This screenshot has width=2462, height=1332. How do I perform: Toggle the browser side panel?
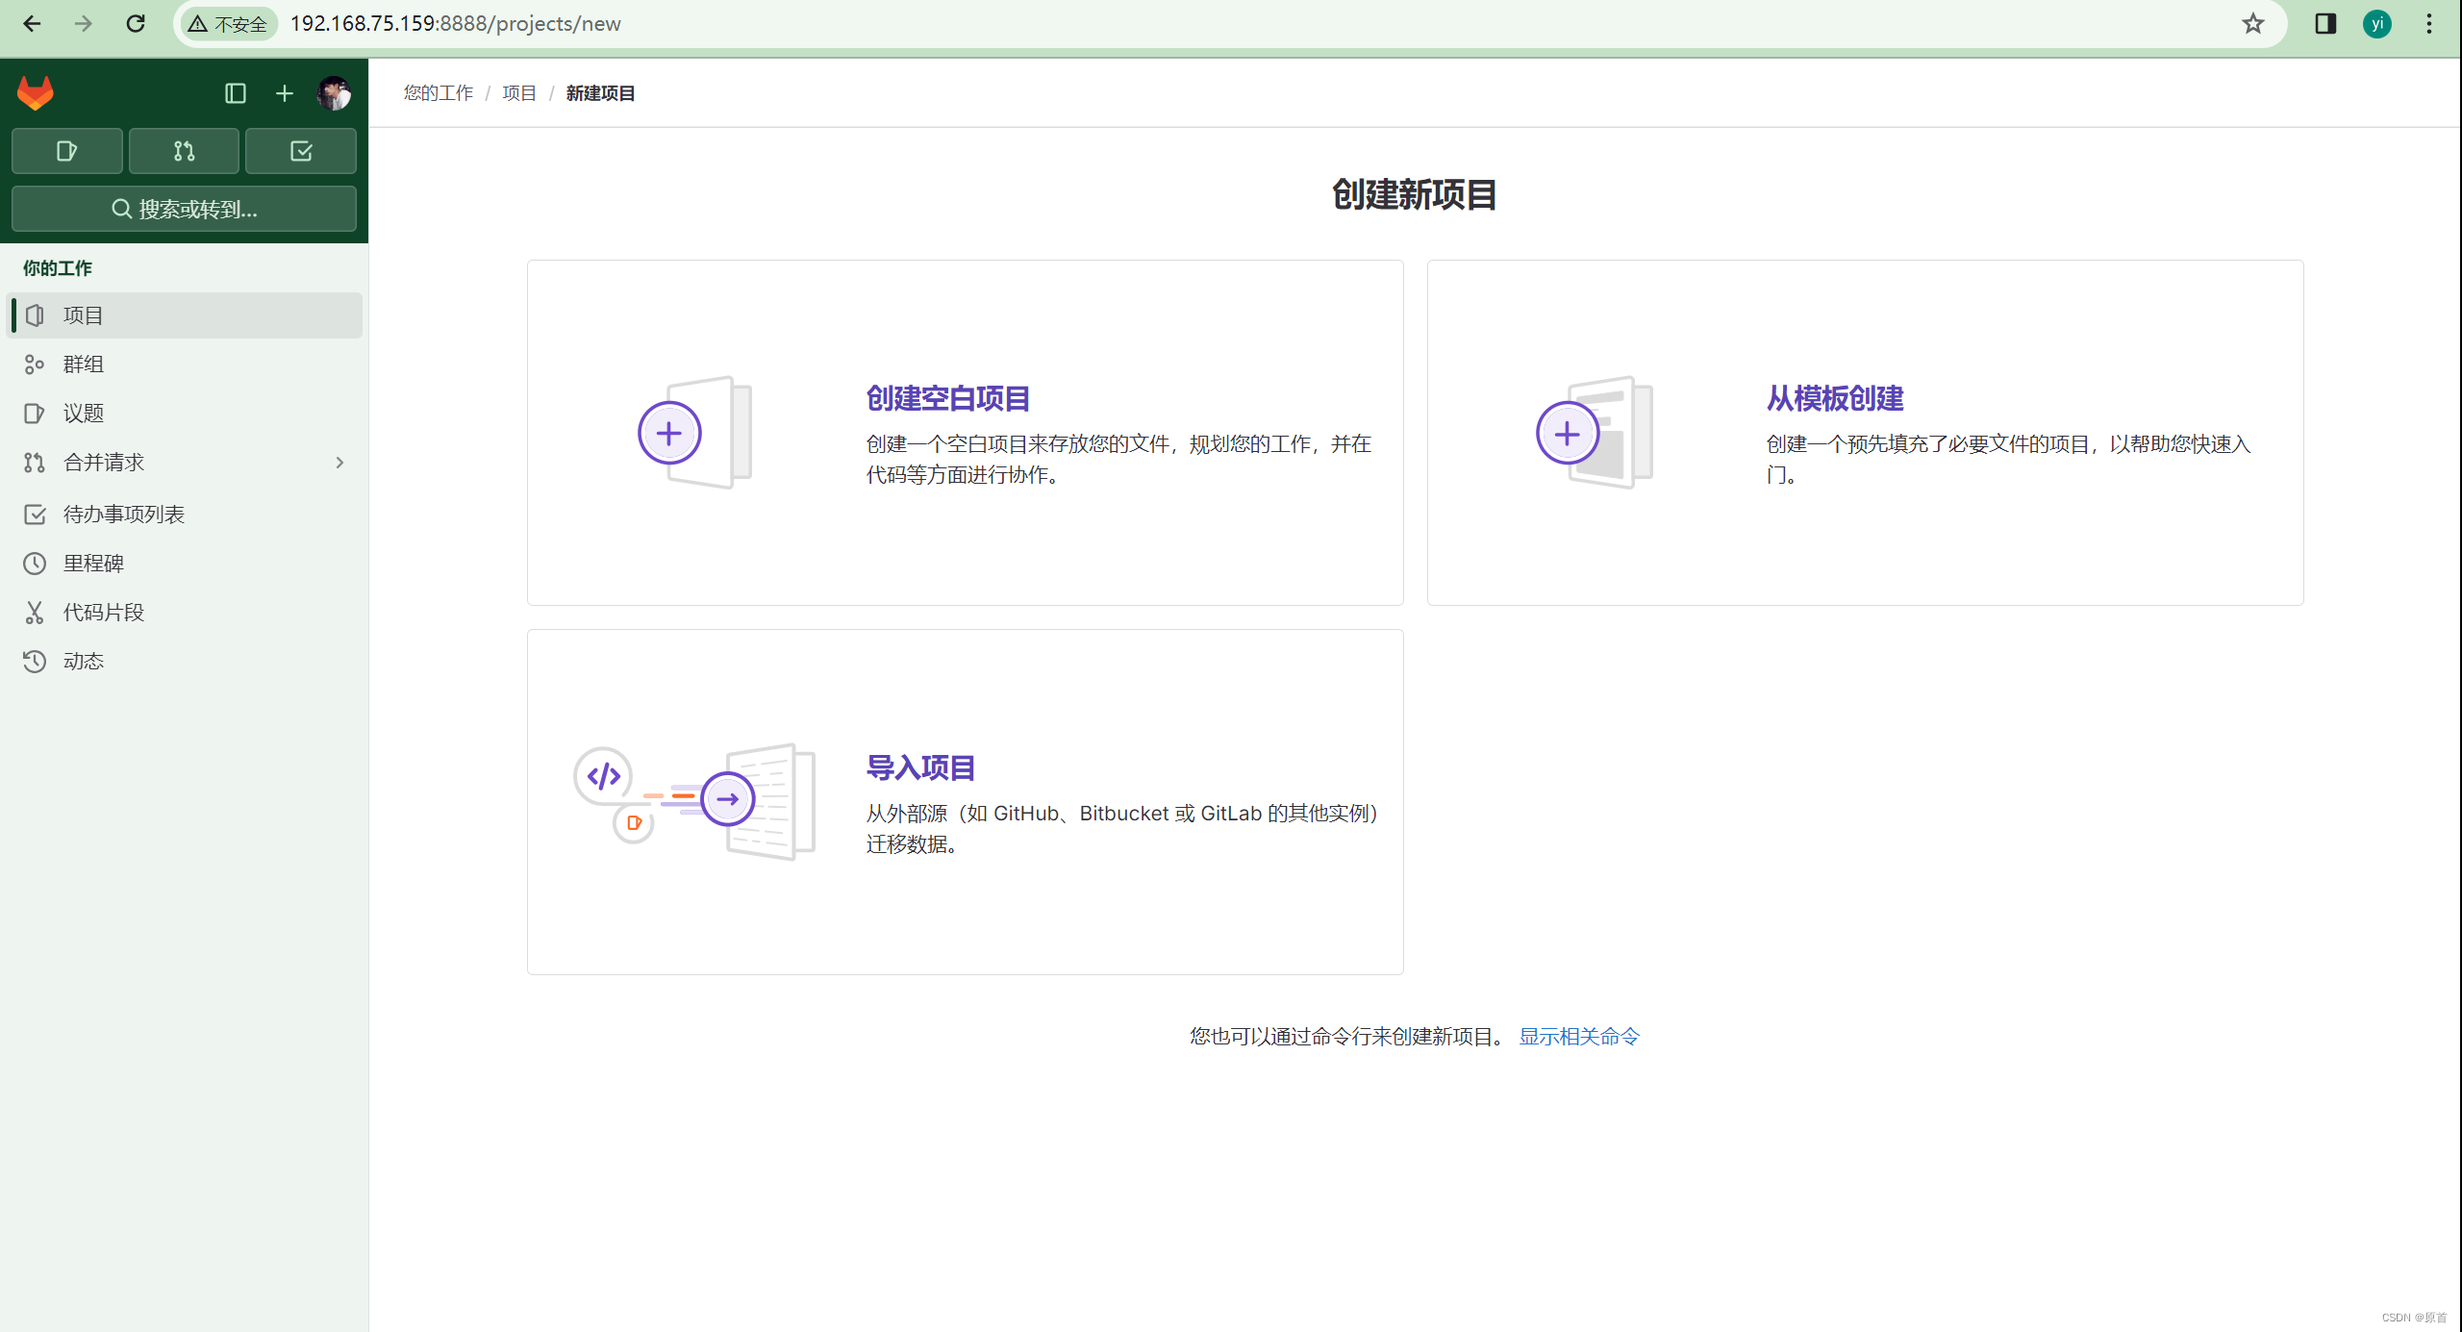[2325, 22]
